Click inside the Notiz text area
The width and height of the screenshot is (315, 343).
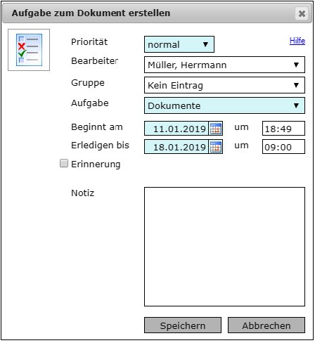224,247
